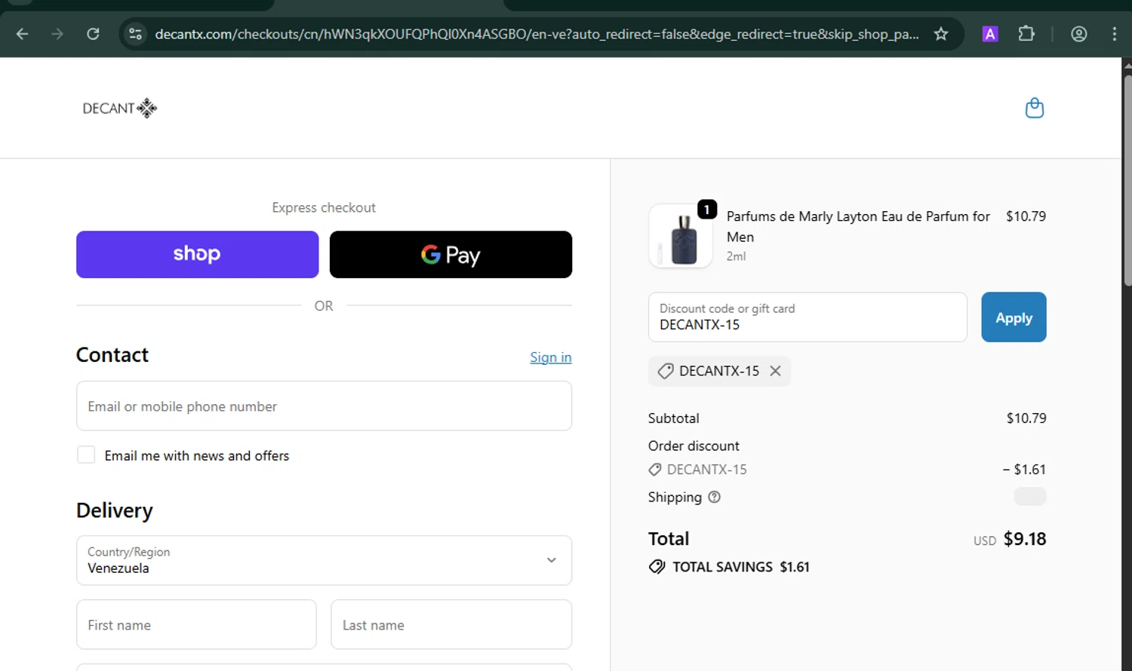1132x671 pixels.
Task: Focus the Email or mobile phone field
Action: 324,406
